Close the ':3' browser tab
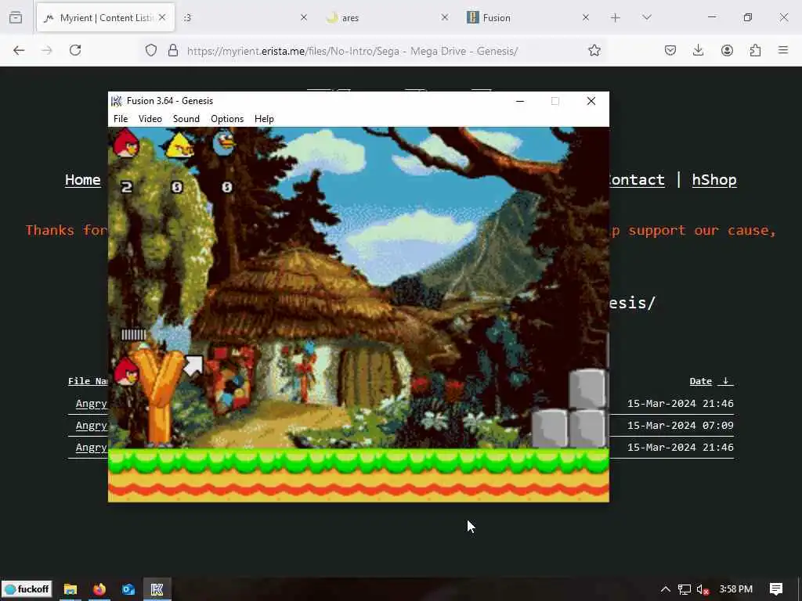This screenshot has width=802, height=601. pyautogui.click(x=303, y=17)
